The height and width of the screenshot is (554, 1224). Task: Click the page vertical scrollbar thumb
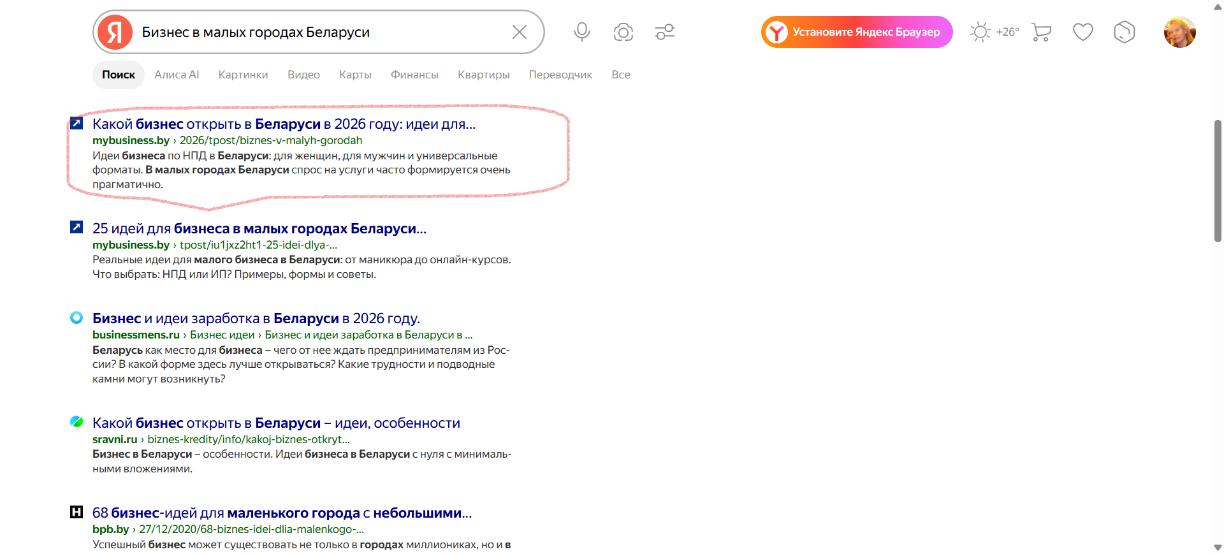click(1218, 180)
